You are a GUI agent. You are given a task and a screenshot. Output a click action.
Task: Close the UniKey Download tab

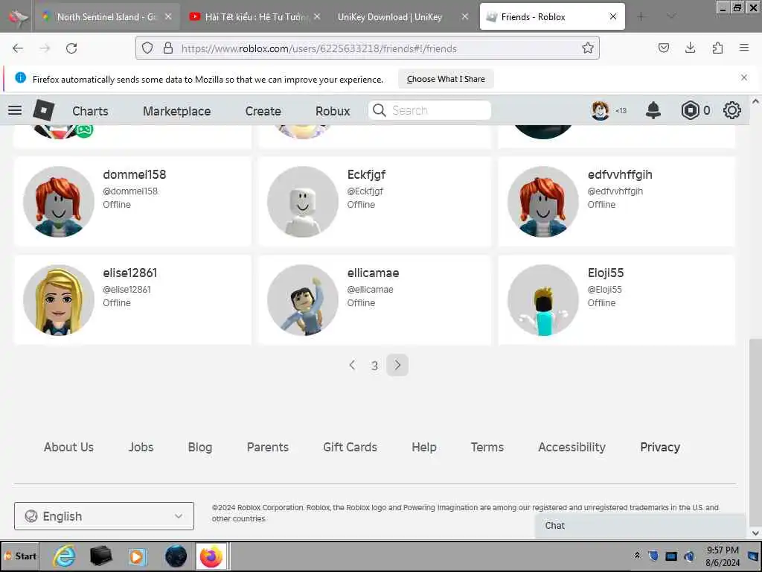click(x=464, y=16)
